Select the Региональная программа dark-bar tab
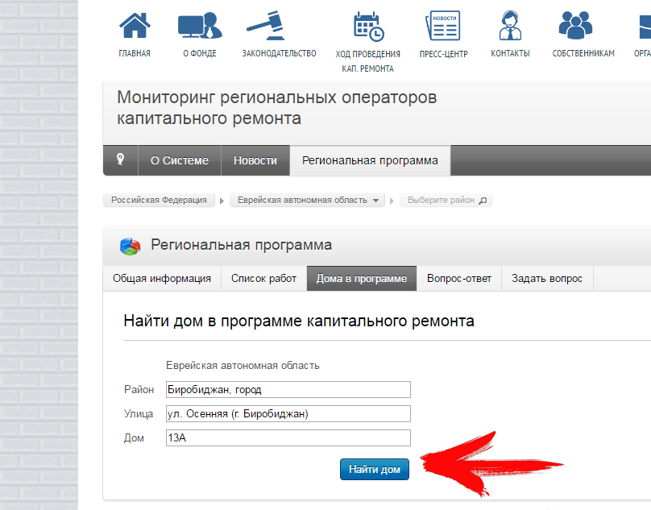651x510 pixels. point(370,160)
